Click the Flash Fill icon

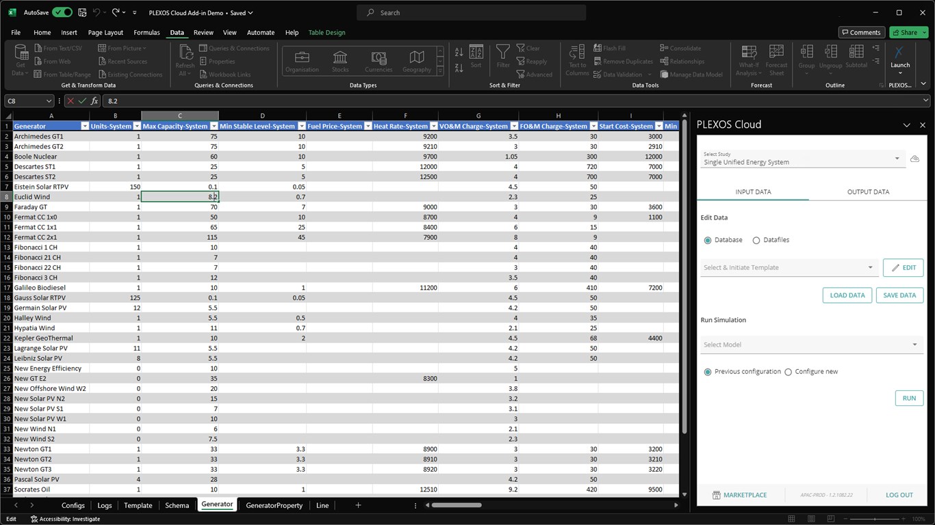[x=596, y=49]
